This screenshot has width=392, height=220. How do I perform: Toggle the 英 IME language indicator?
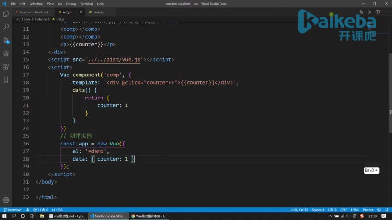click(355, 216)
